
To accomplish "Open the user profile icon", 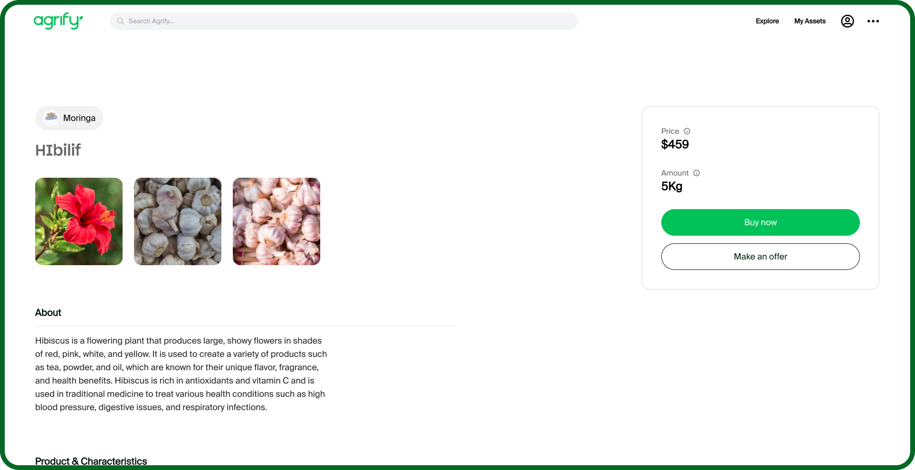I will click(848, 21).
